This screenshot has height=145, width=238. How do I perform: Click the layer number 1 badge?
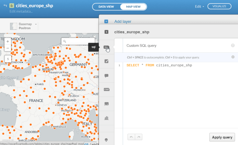(x=106, y=32)
